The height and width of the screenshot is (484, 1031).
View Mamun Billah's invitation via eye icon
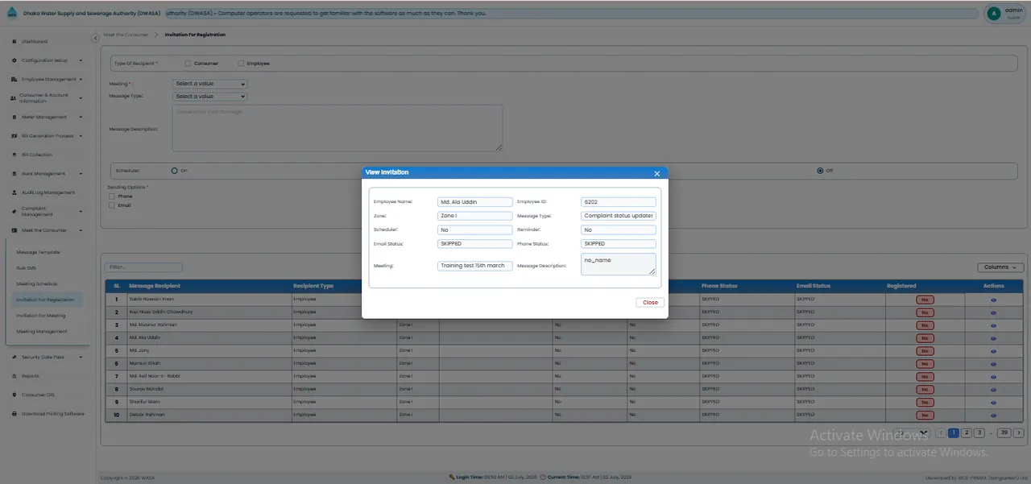pos(993,363)
